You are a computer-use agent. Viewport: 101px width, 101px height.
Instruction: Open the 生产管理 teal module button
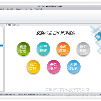pyautogui.click(x=43, y=49)
